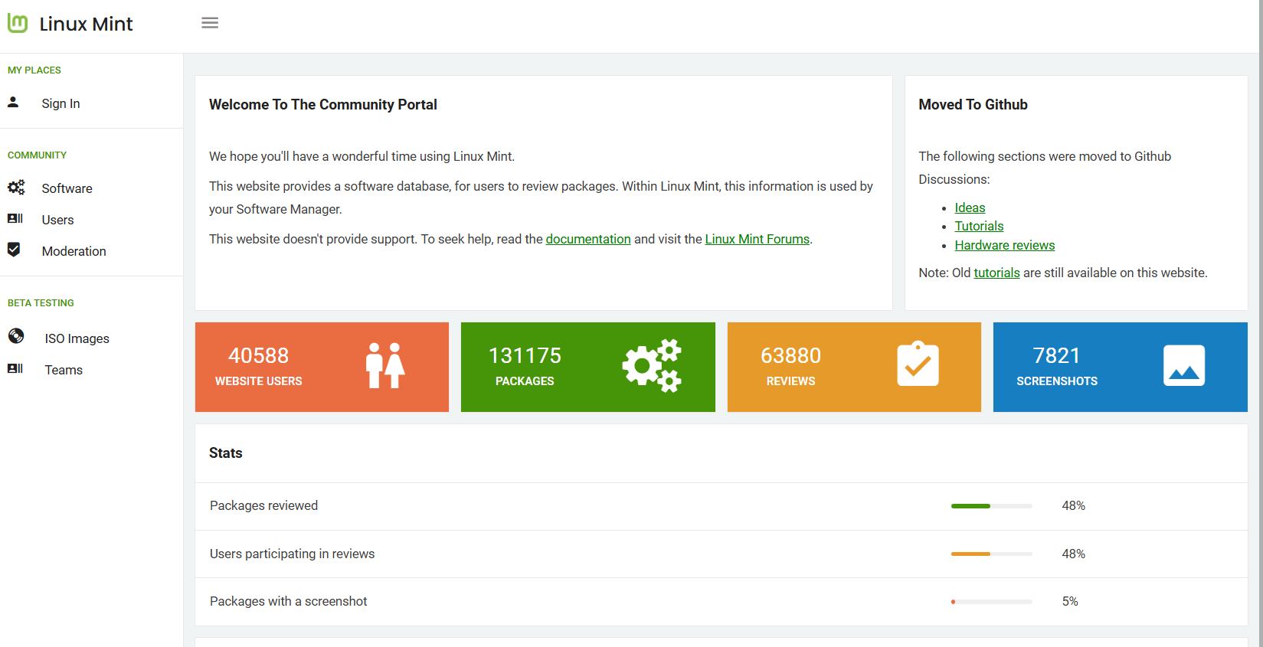Screen dimensions: 1263x647
Task: Open Sign In from My Places
Action: click(61, 103)
